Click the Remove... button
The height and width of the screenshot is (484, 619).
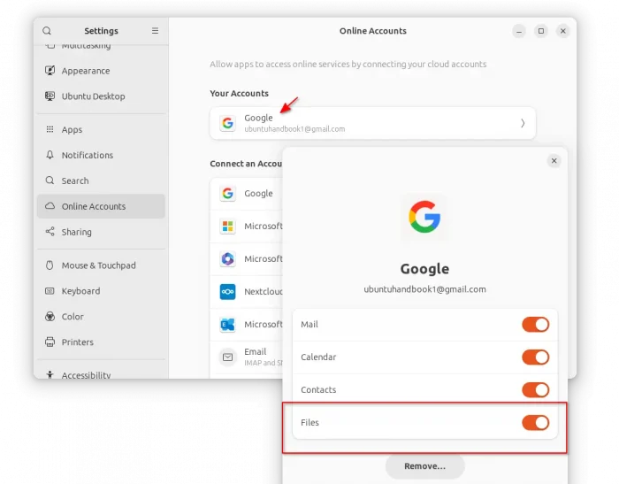click(x=424, y=466)
